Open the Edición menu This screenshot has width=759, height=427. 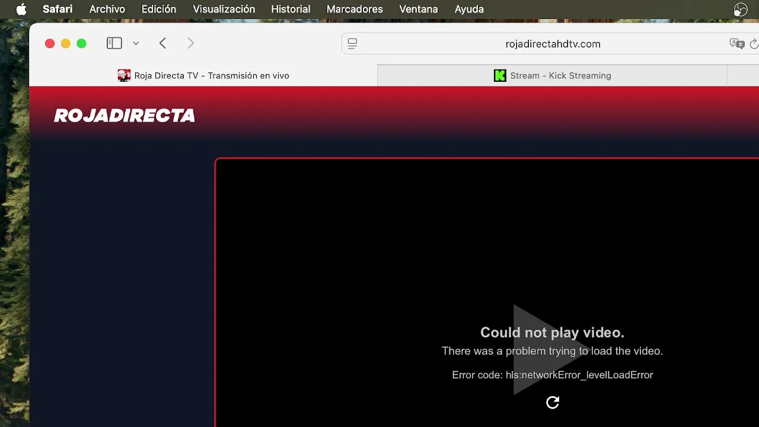click(x=159, y=9)
